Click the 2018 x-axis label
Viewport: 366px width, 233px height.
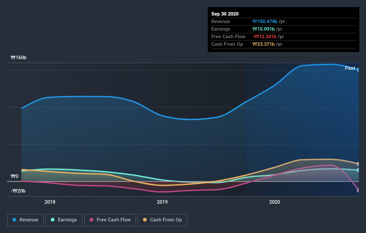pos(50,202)
